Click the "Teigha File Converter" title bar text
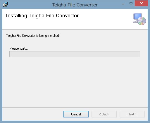 tap(75, 5)
